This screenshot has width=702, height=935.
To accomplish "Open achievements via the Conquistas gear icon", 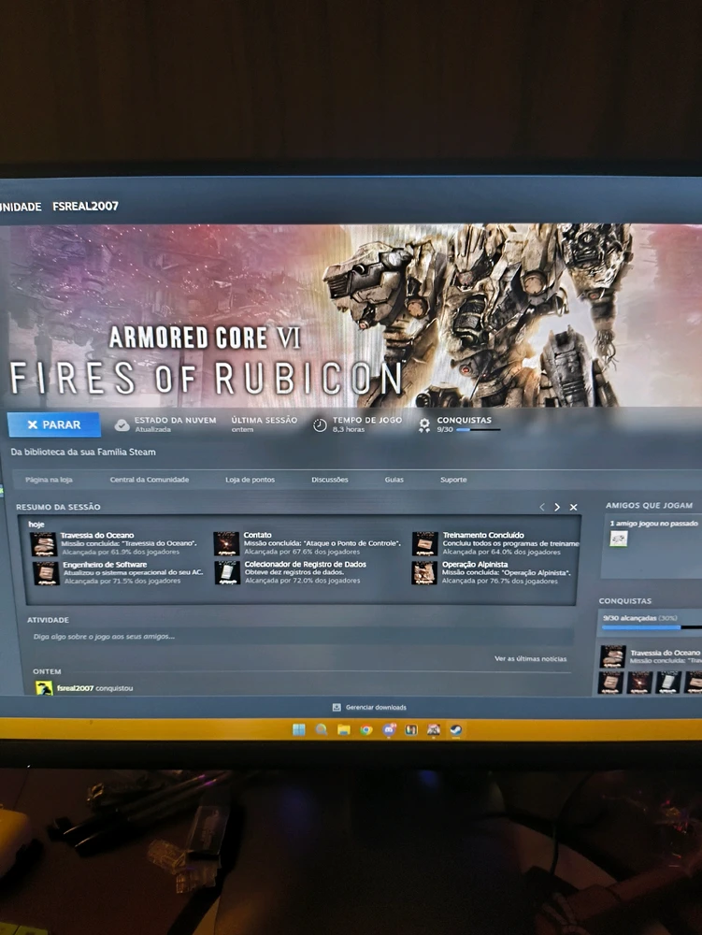I will pos(424,424).
